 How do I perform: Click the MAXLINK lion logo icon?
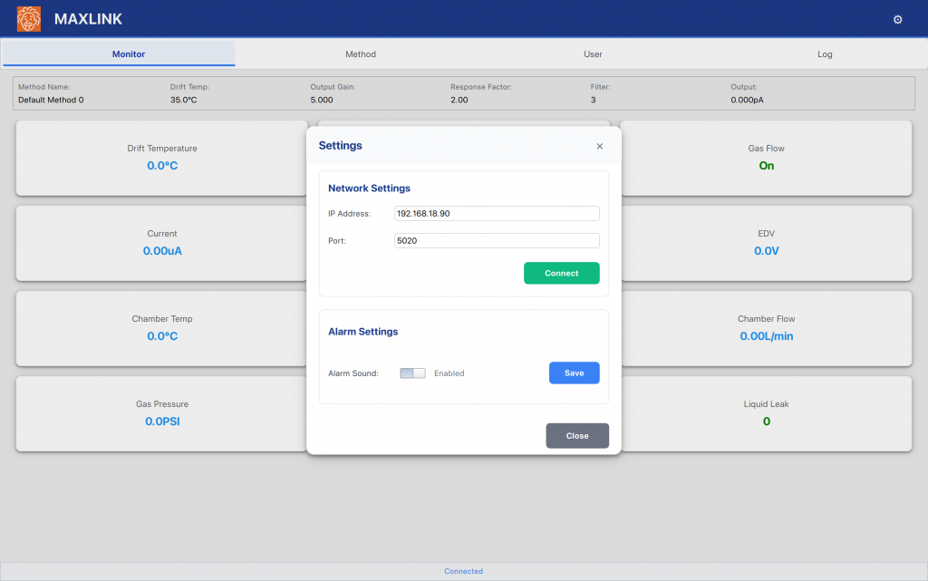pyautogui.click(x=29, y=19)
